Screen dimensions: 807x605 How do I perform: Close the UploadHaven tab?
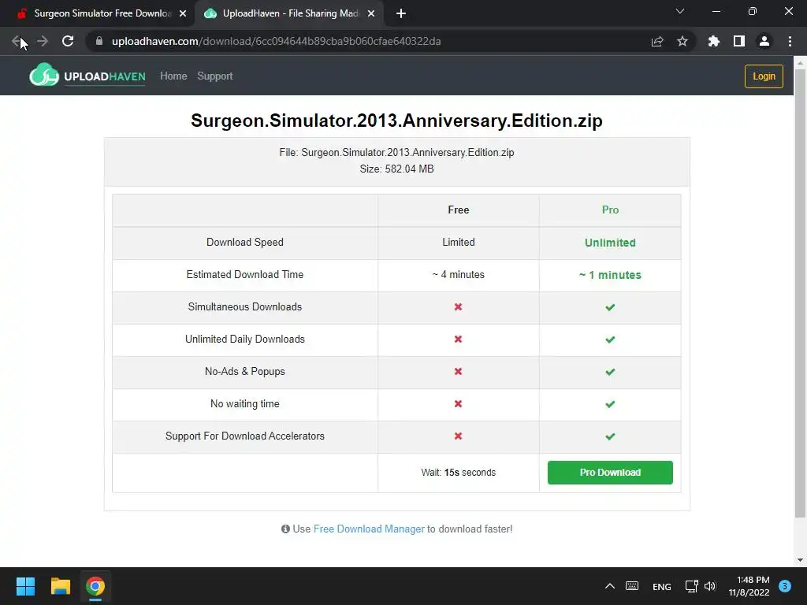[371, 14]
